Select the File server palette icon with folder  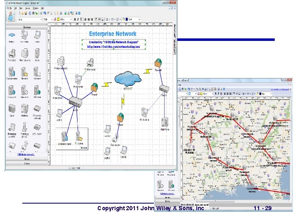[24, 72]
